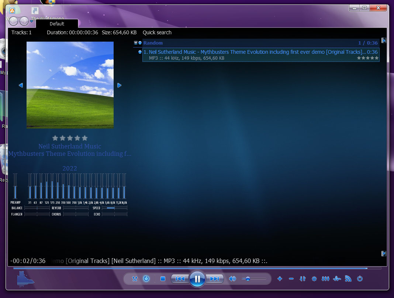Click the power icon in toolbar
Viewport: 394px width, 298px height.
(360, 279)
